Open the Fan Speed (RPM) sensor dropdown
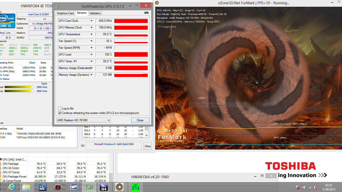Screen dimensions: 342x192 [91, 48]
